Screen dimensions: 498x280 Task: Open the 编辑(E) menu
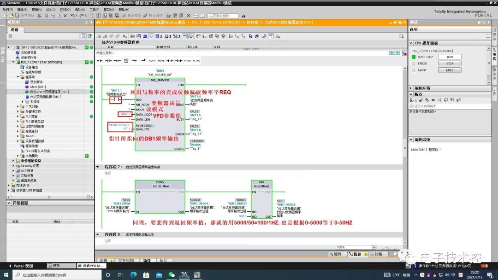[x=22, y=10]
